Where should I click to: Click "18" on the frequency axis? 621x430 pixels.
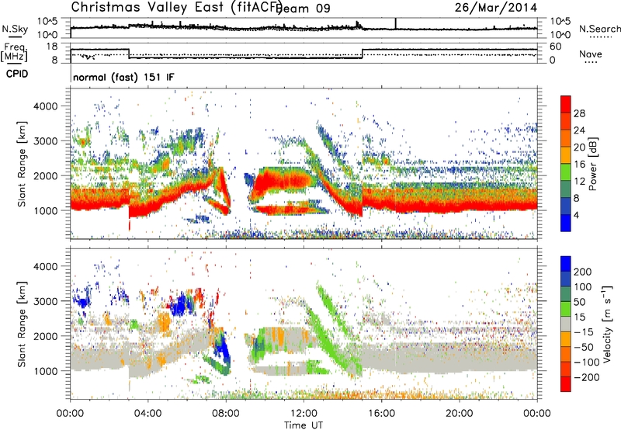52,47
